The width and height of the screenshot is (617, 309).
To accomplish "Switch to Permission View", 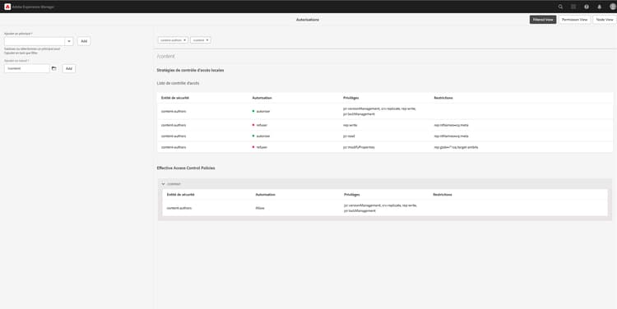I will tap(574, 20).
